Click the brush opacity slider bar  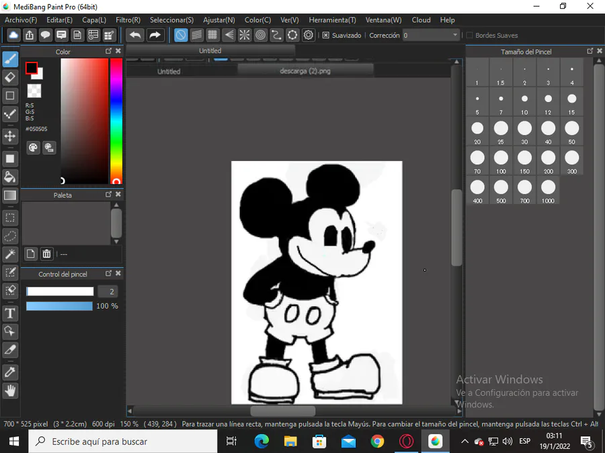(x=59, y=306)
